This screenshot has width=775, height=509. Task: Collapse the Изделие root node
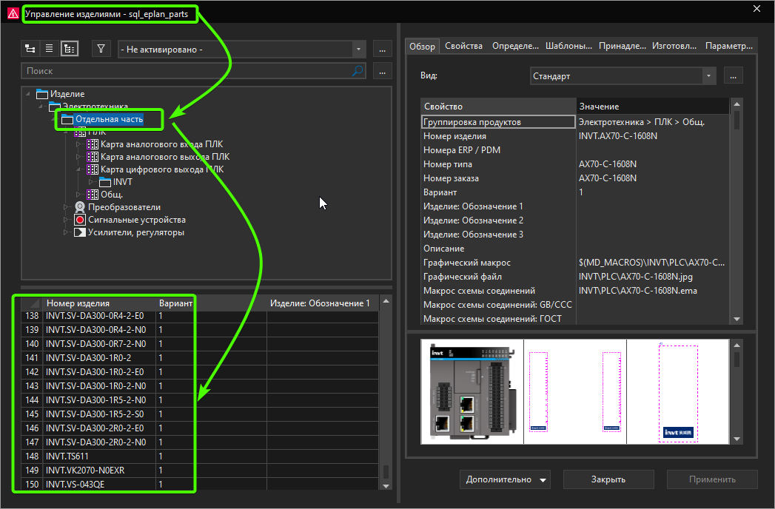click(28, 94)
